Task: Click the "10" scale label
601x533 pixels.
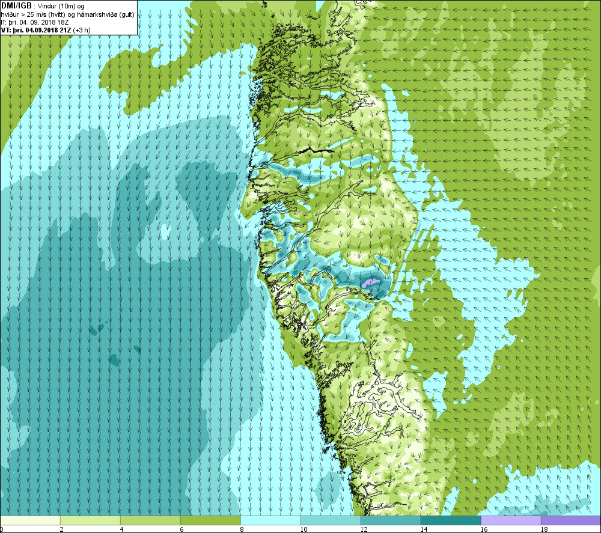Action: (304, 529)
